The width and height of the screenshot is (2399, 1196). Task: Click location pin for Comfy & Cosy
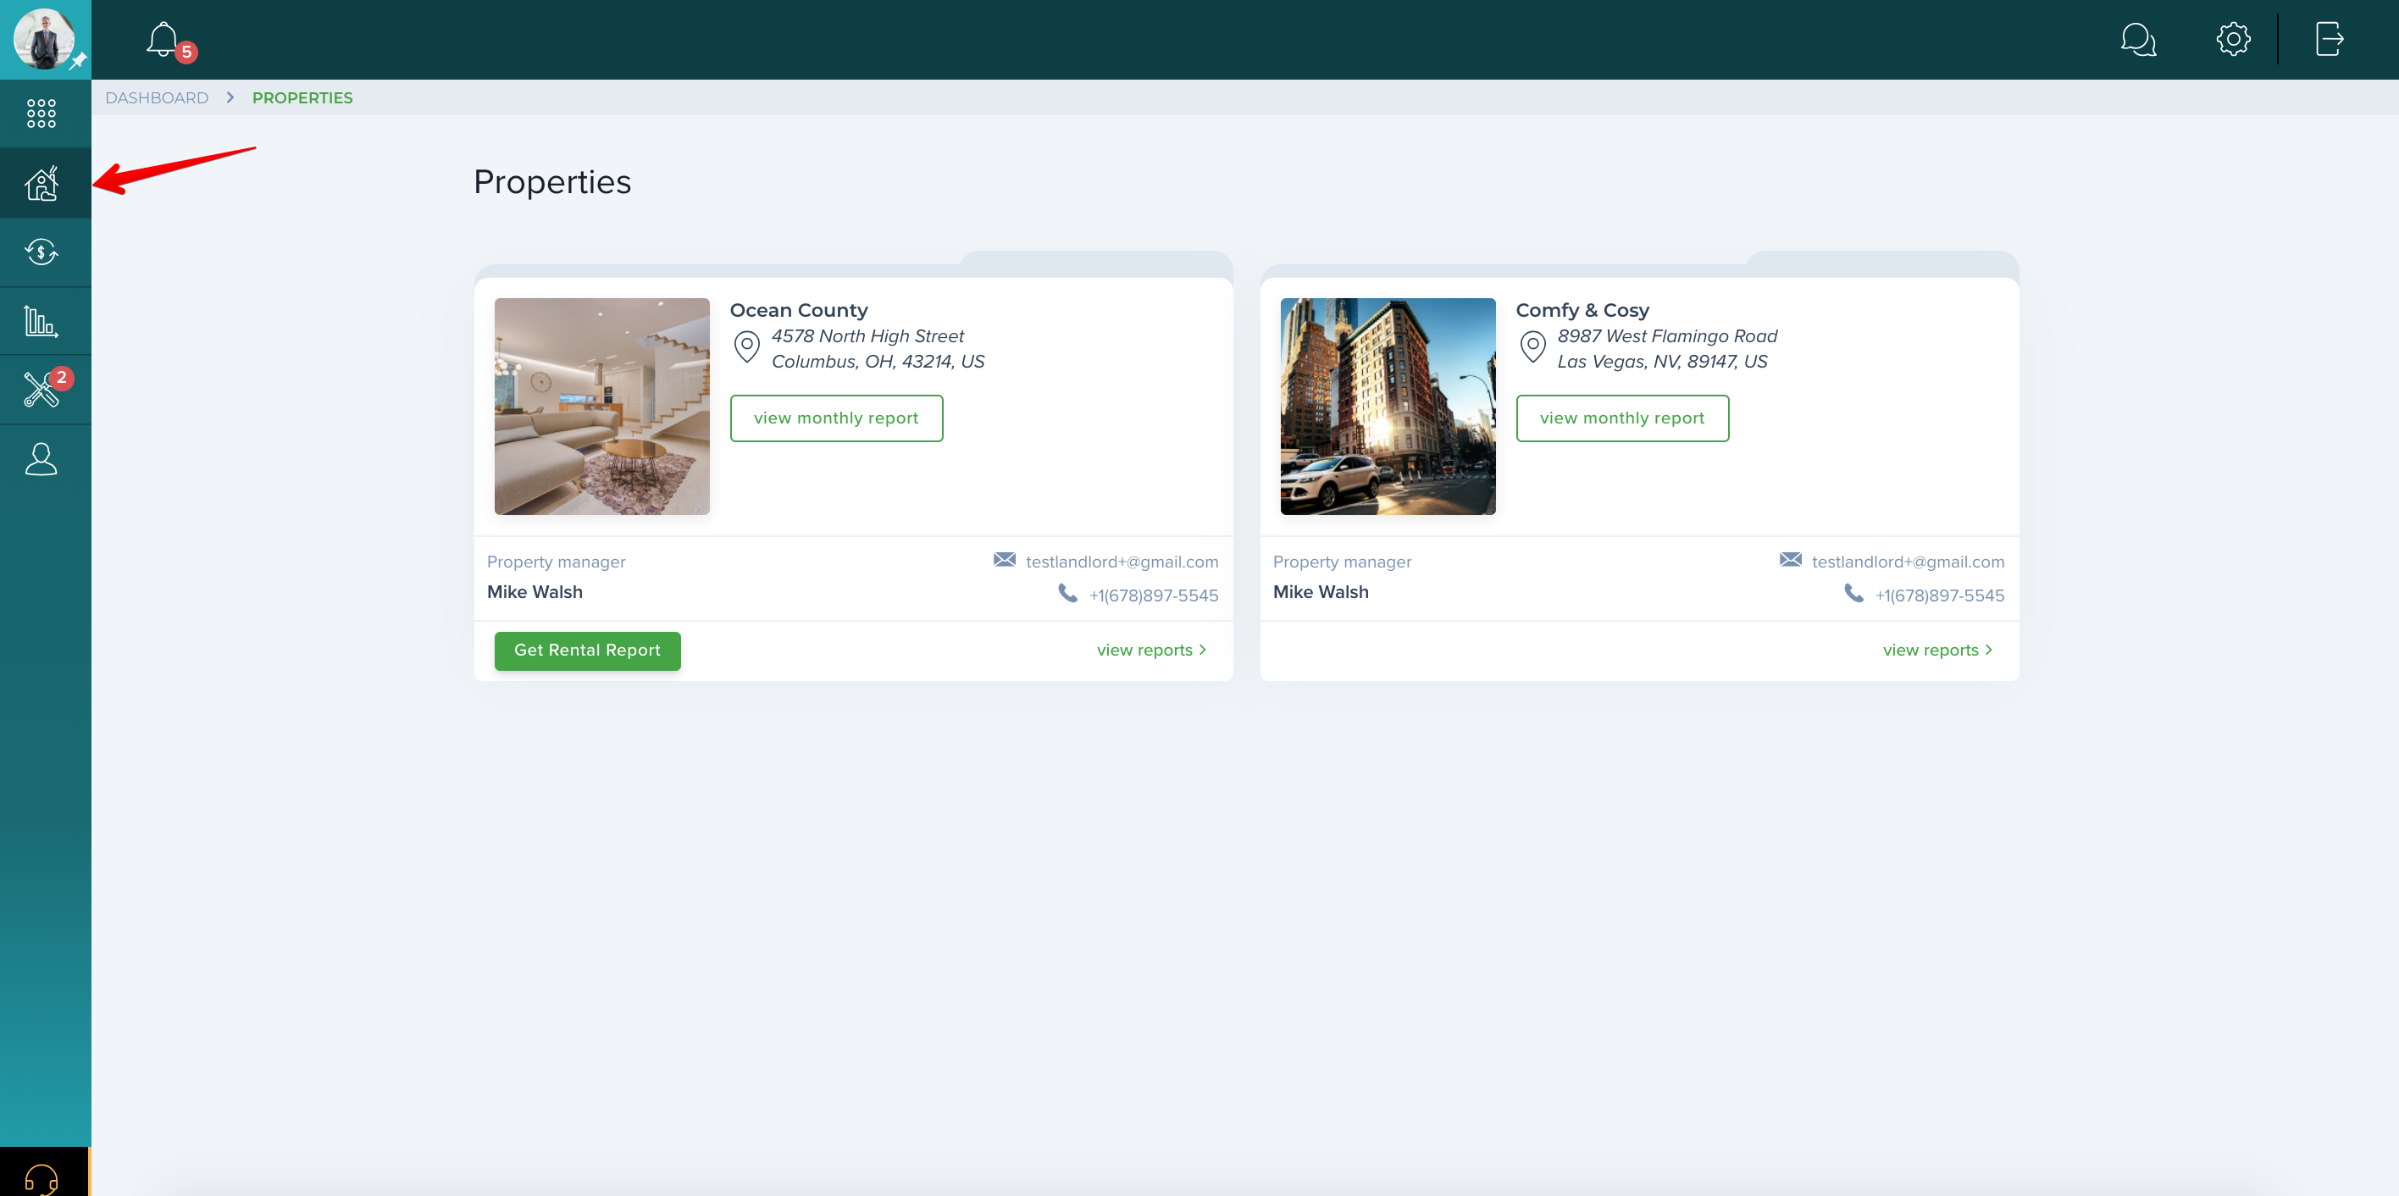1533,346
